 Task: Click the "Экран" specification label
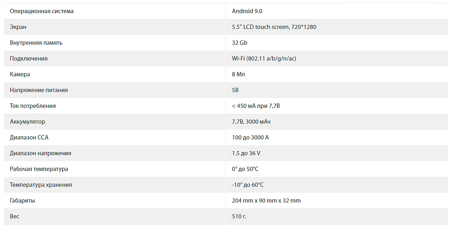[x=18, y=27]
